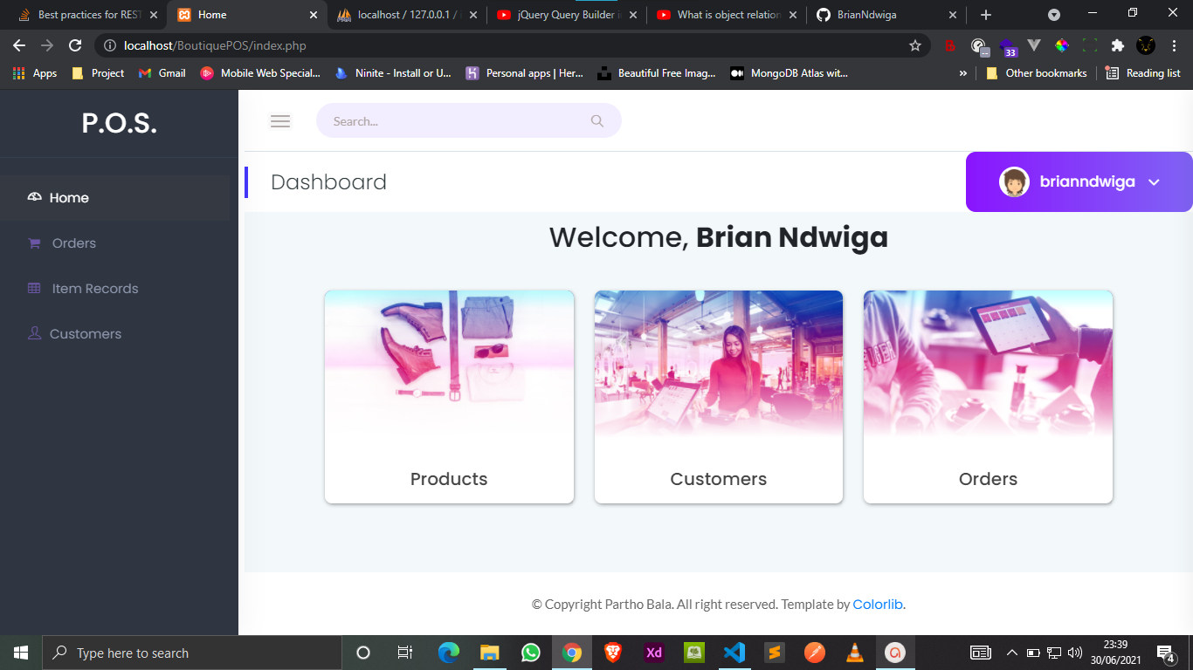Image resolution: width=1193 pixels, height=670 pixels.
Task: Launch WhatsApp from the taskbar
Action: point(531,653)
